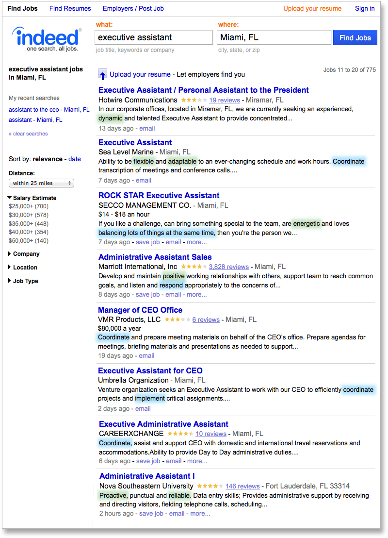Open the Find Resumes tab
Image resolution: width=388 pixels, height=538 pixels.
(x=70, y=9)
